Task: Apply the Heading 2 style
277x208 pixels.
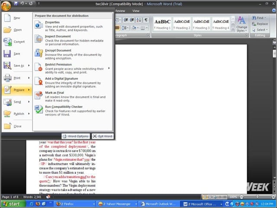Action: [182, 24]
